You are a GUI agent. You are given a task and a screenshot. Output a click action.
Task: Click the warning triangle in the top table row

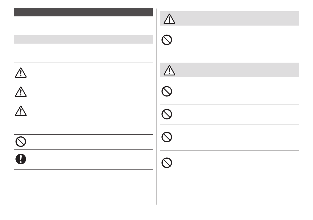[21, 72]
